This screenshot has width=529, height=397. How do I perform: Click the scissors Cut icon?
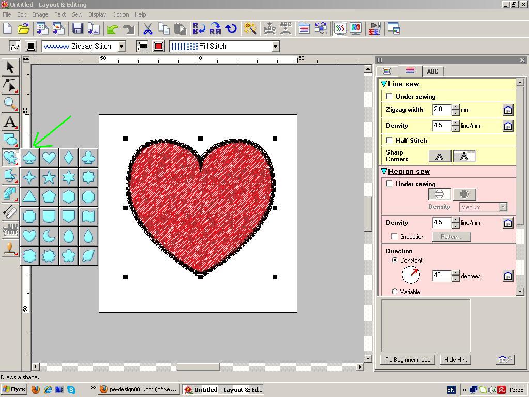point(148,28)
